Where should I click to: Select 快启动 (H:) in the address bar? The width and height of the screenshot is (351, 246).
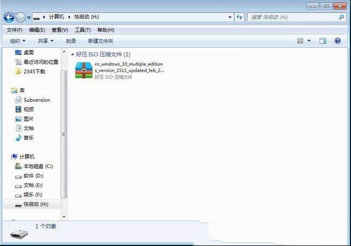[x=87, y=17]
